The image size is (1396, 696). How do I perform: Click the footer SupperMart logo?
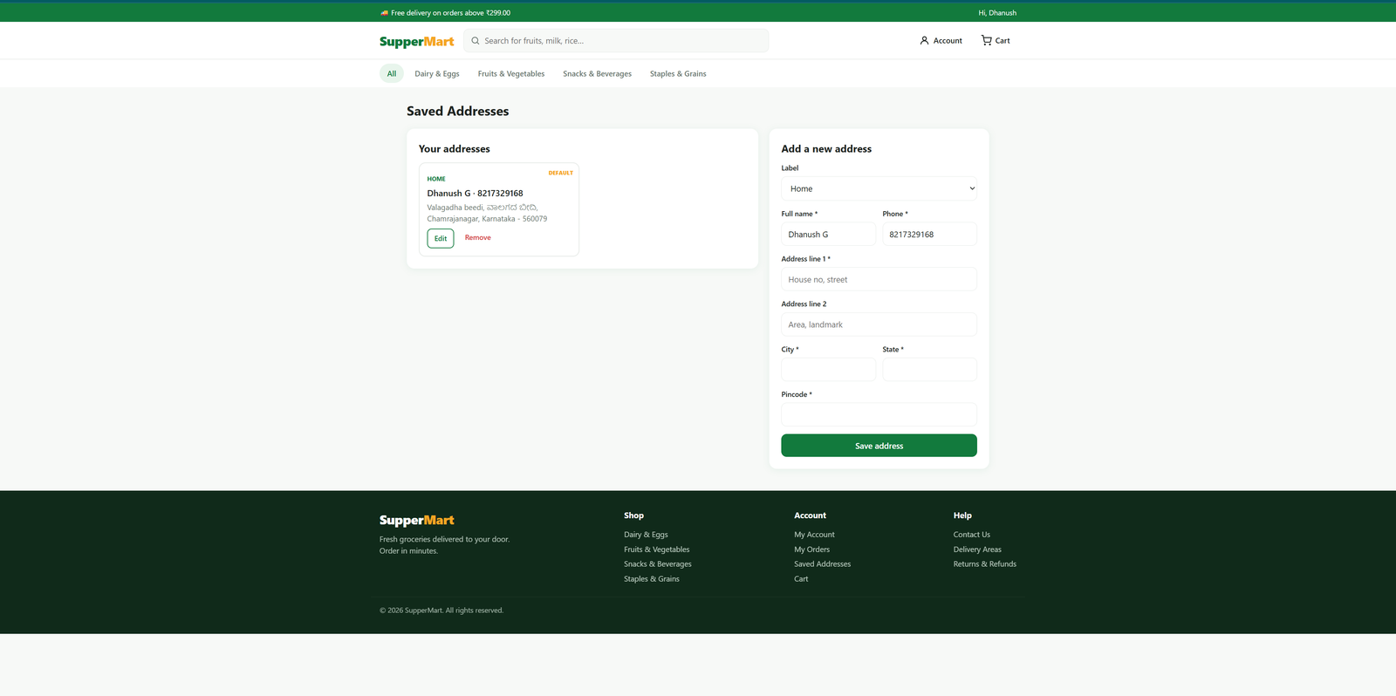(417, 521)
